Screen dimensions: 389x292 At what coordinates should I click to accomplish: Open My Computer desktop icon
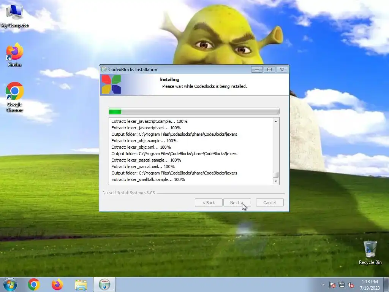tap(15, 16)
